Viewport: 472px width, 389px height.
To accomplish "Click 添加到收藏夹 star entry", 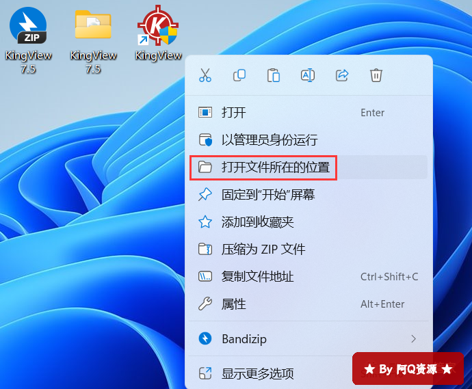I will pos(309,222).
